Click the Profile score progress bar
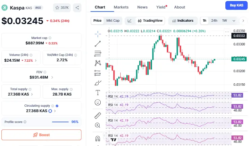249x146 pixels. pyautogui.click(x=60, y=122)
